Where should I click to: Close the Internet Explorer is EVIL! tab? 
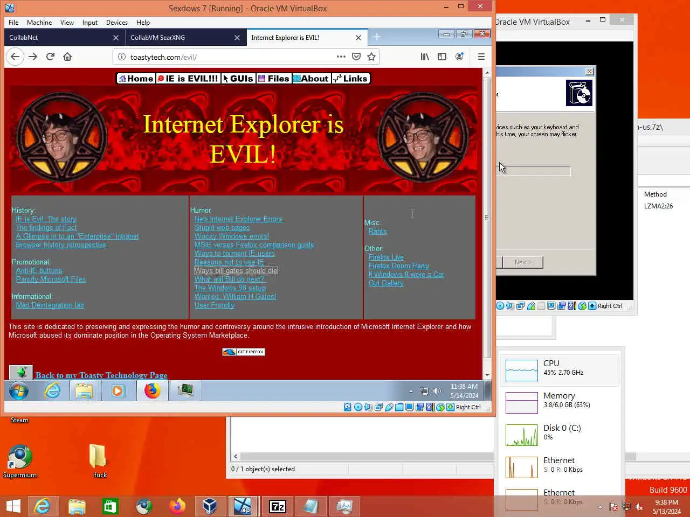click(358, 38)
